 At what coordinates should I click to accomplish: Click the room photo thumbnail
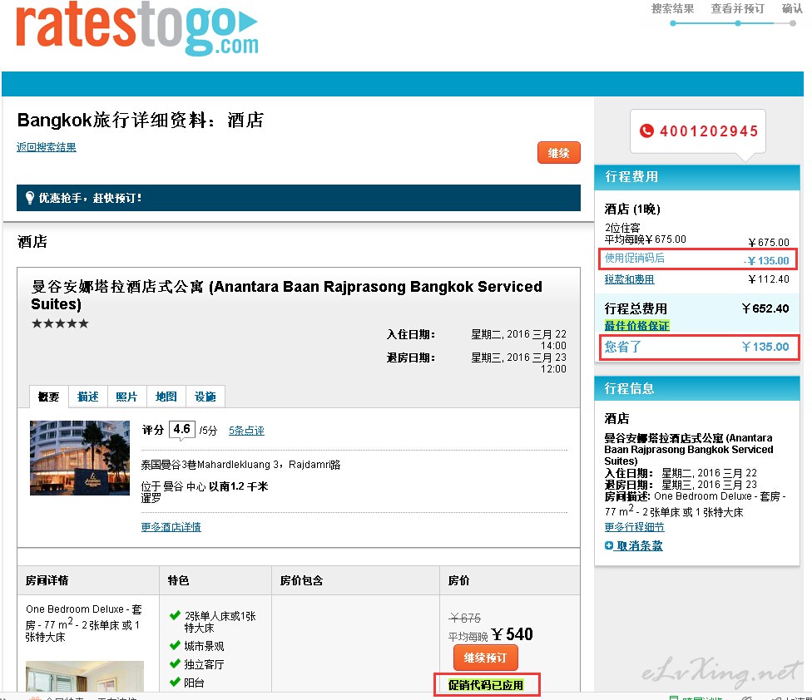84,676
